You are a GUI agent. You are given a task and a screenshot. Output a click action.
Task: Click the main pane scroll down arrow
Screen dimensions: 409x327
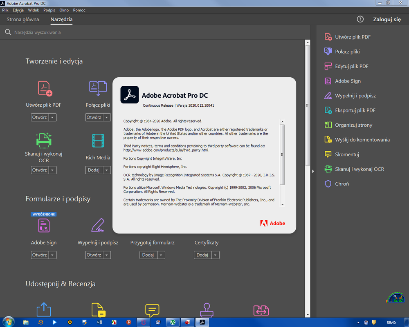[308, 315]
